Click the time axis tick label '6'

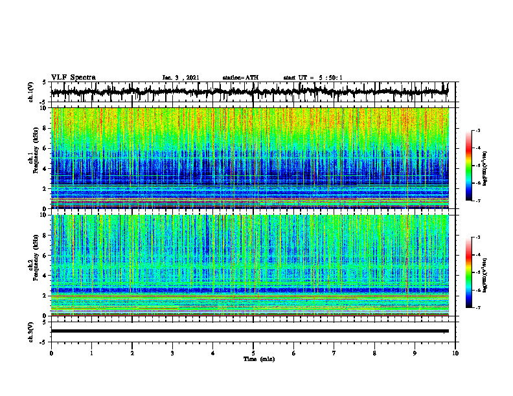(294, 353)
